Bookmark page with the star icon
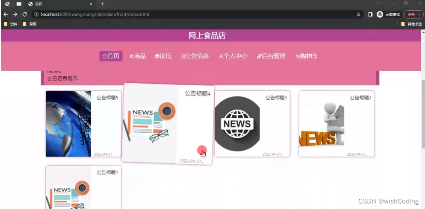The image size is (425, 209). (358, 15)
